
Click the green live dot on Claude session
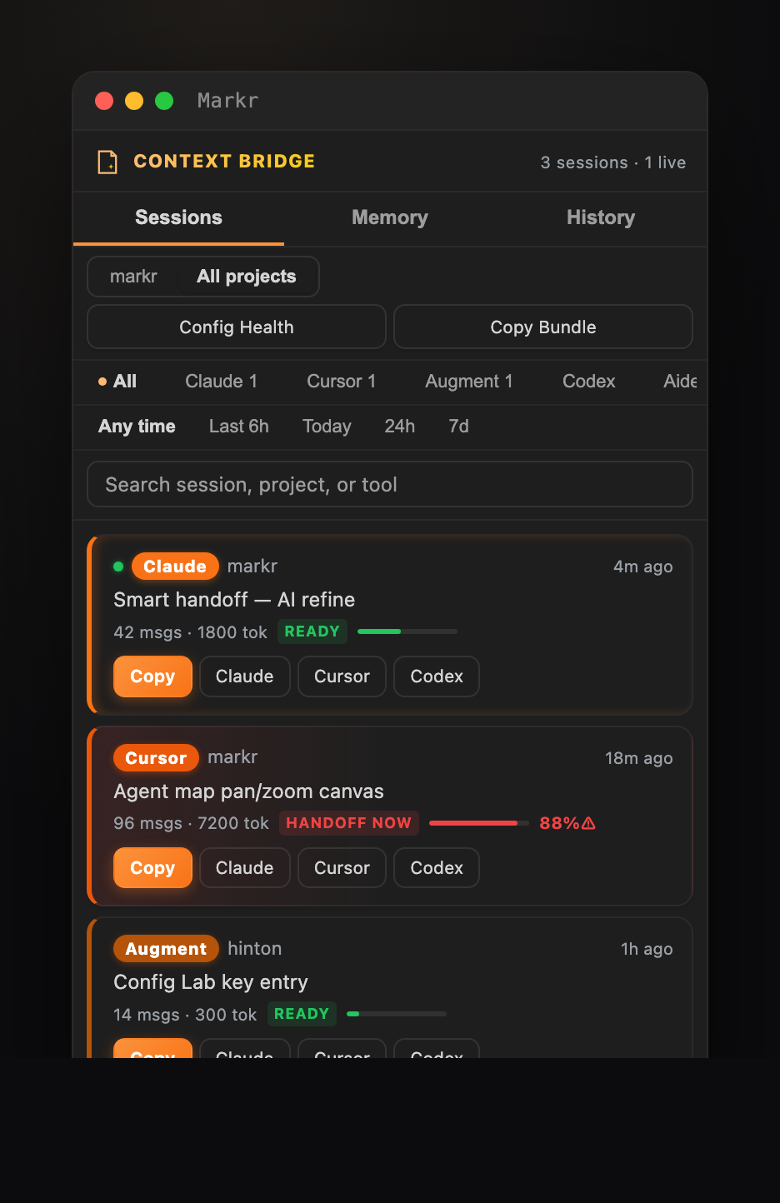[118, 567]
